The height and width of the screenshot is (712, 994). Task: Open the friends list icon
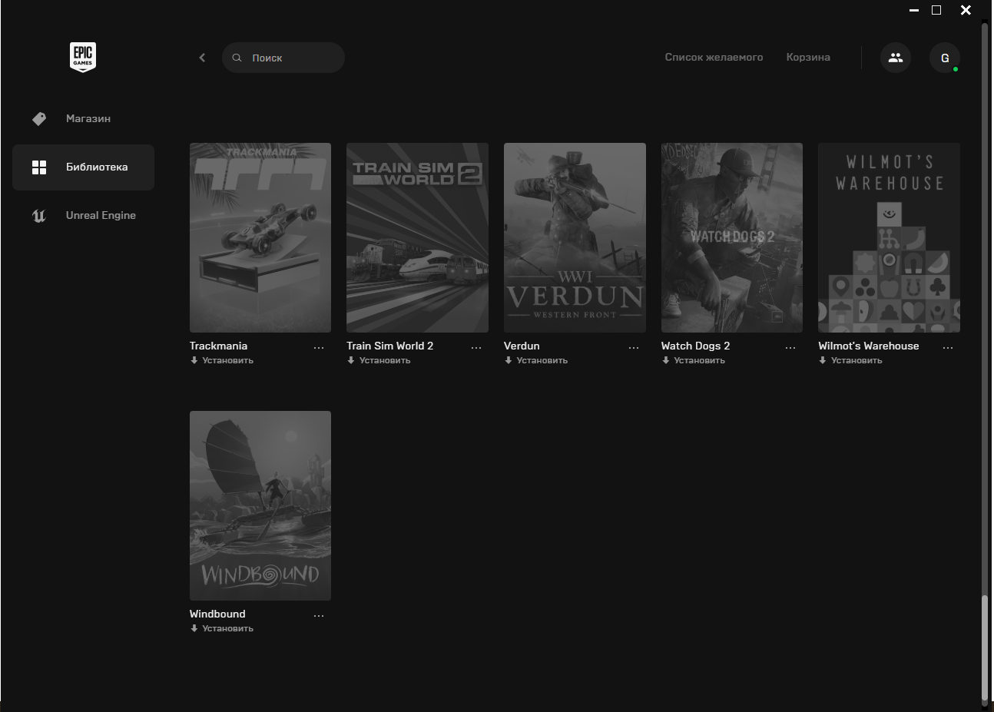click(896, 58)
